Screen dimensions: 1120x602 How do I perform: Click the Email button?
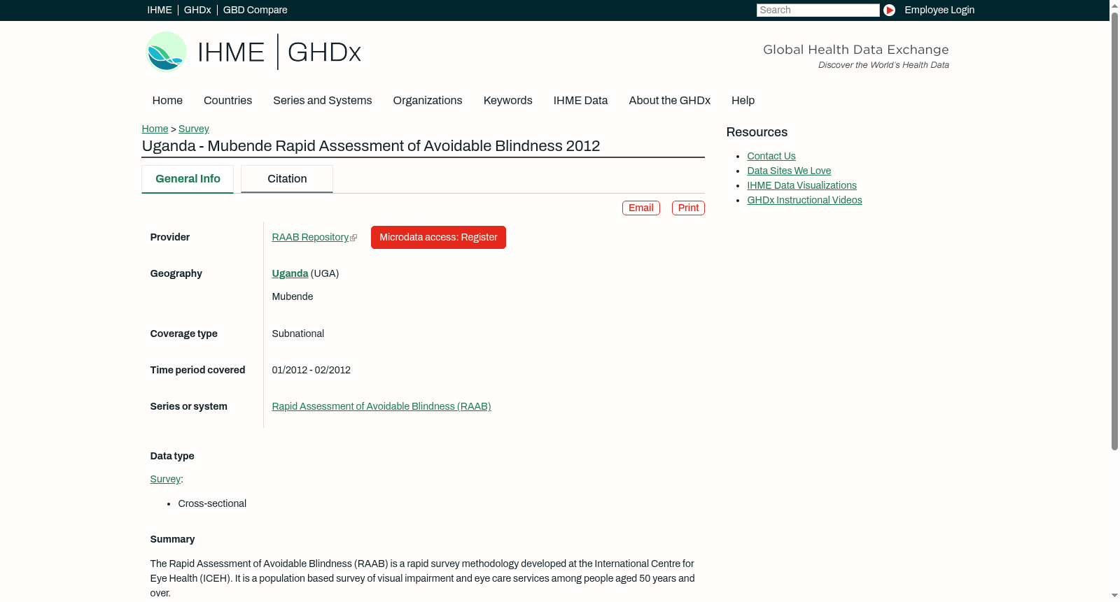(x=641, y=208)
